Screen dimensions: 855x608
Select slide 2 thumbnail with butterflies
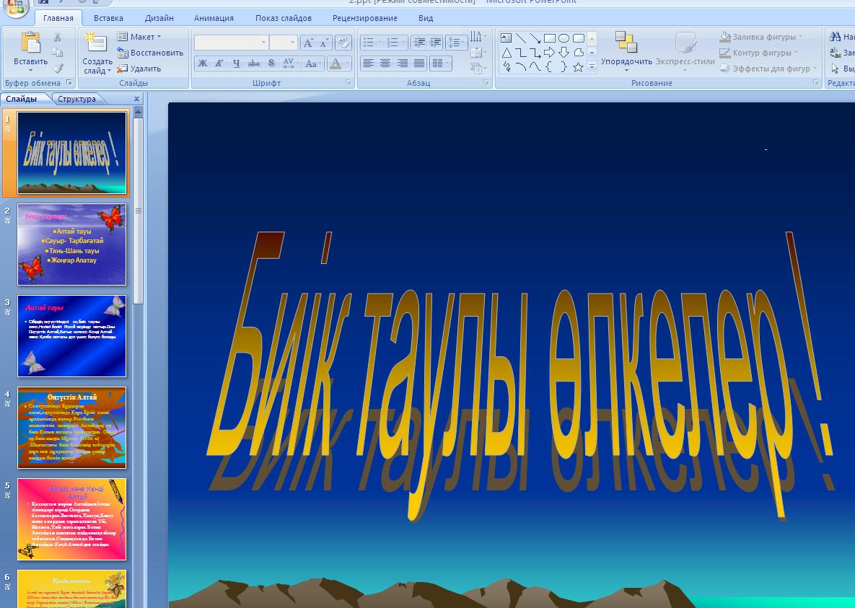pyautogui.click(x=71, y=244)
